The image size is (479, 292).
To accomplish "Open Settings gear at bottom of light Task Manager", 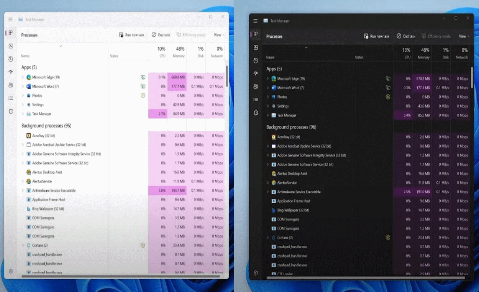I will 11,271.
